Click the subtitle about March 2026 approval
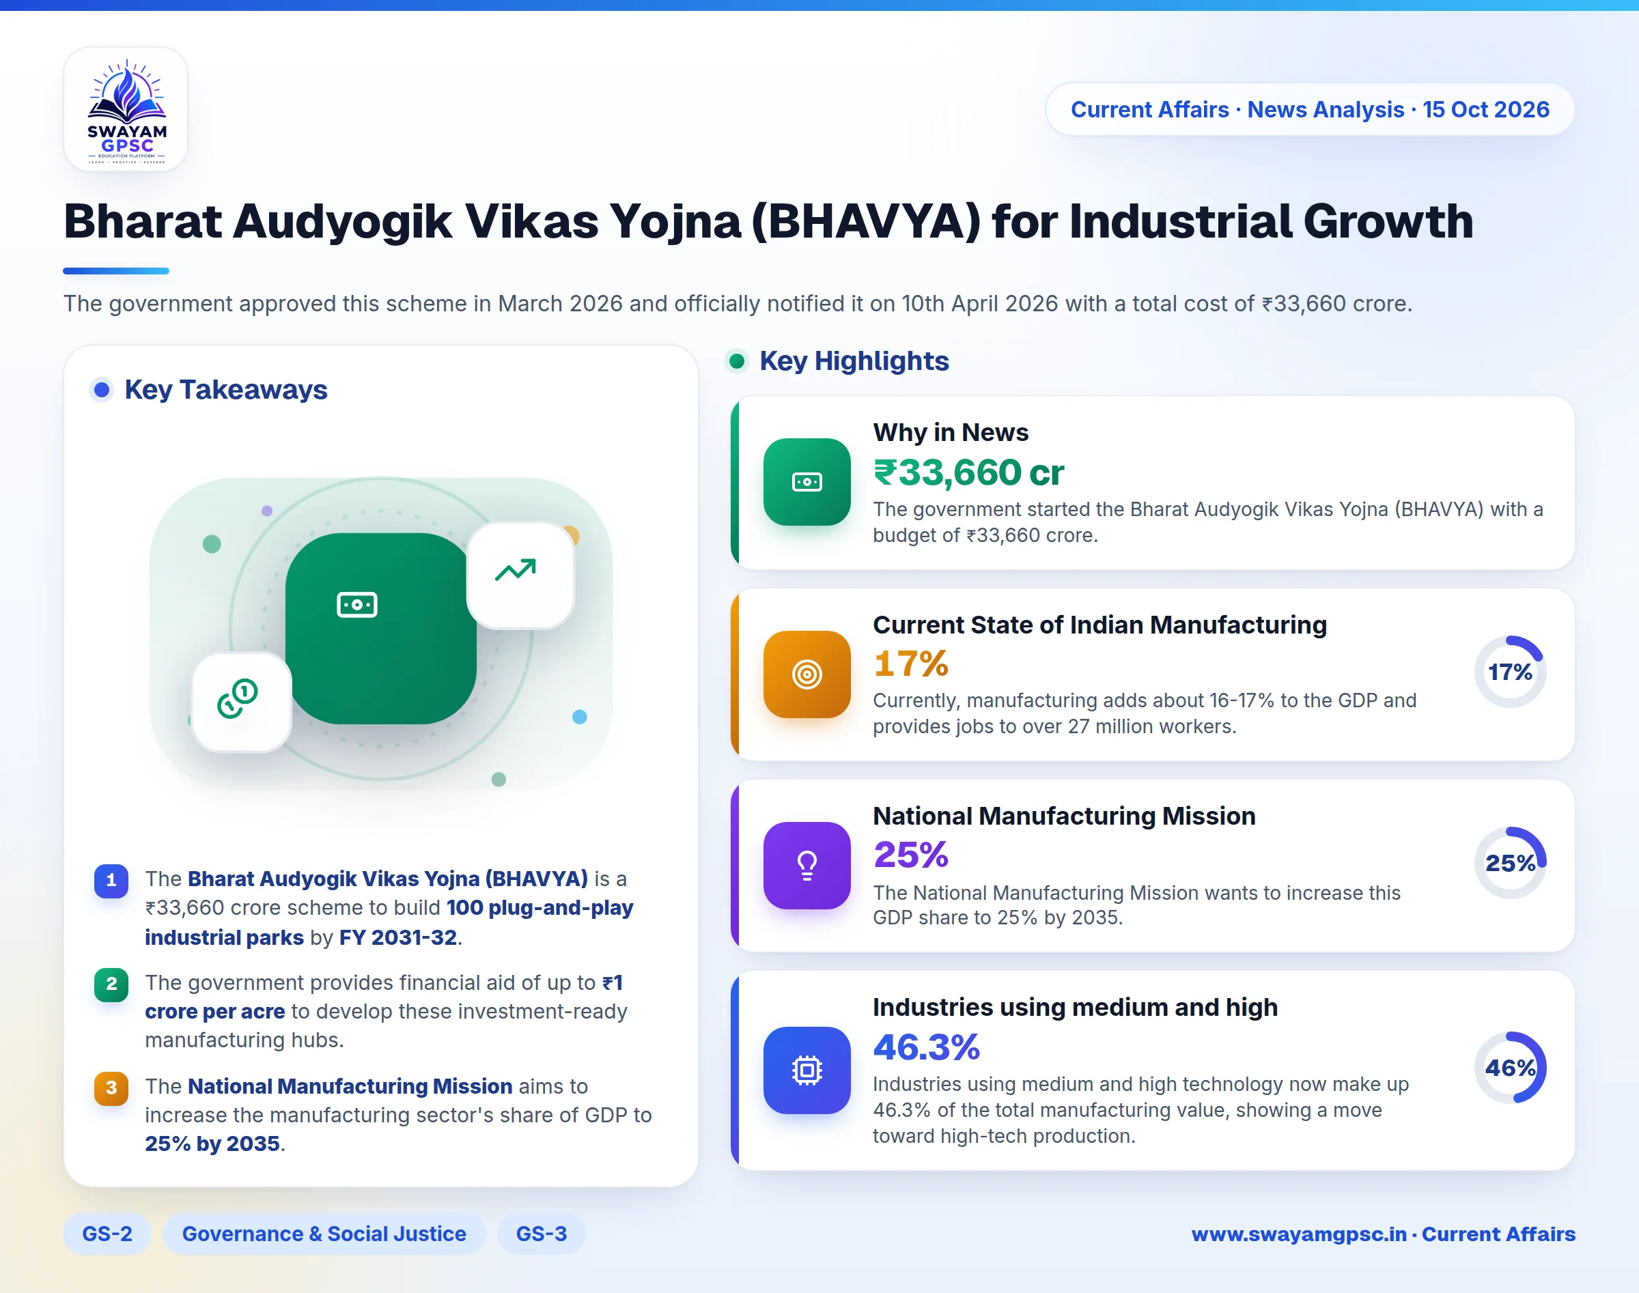 tap(738, 304)
